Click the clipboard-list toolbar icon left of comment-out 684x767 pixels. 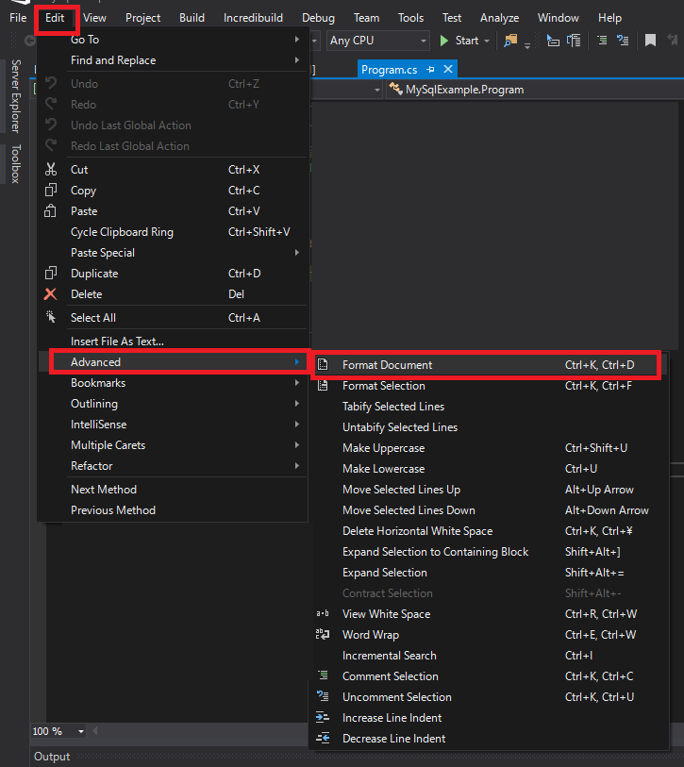click(x=574, y=41)
